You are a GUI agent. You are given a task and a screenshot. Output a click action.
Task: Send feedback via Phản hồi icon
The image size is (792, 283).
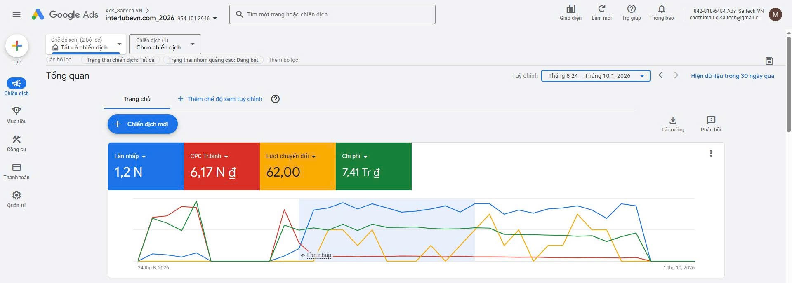click(x=711, y=124)
